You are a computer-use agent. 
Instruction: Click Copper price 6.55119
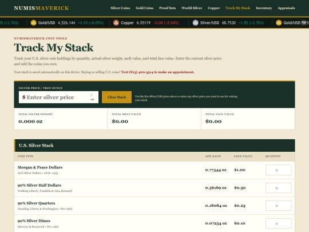click(144, 23)
